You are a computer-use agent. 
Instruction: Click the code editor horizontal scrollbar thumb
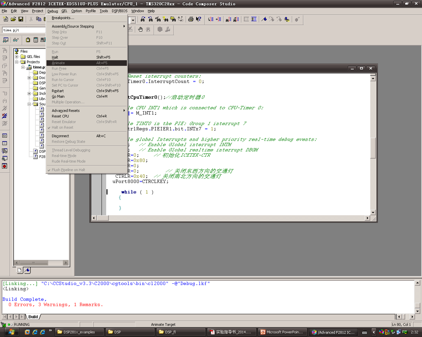pos(102,218)
